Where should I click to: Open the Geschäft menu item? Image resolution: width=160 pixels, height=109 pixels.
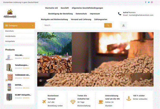click(65, 8)
